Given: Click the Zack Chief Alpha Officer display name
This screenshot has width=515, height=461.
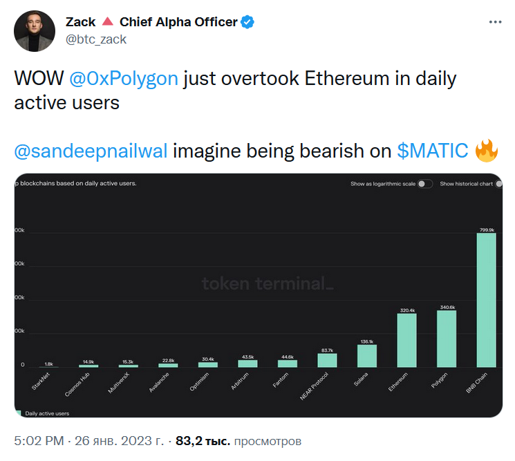Looking at the screenshot, I should tap(151, 22).
